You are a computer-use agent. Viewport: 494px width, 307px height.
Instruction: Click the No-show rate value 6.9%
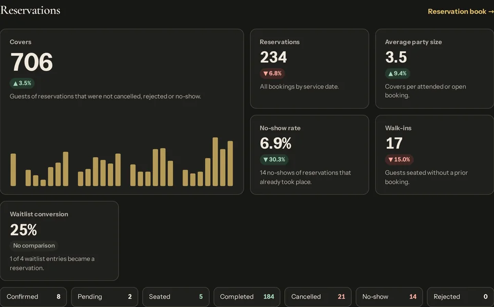pyautogui.click(x=275, y=144)
